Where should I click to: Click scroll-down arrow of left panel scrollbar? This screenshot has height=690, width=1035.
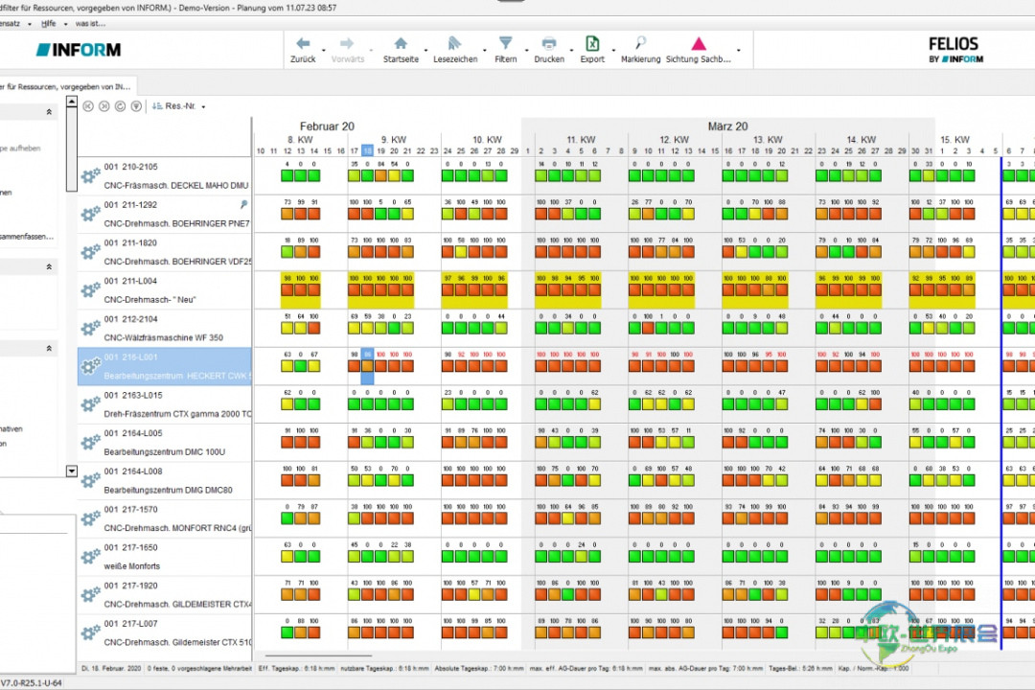71,471
